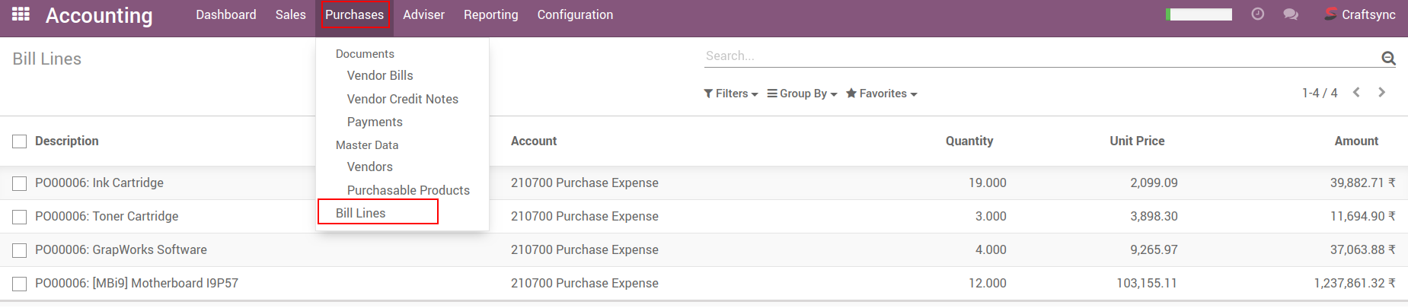Click the search magnifier icon

click(1388, 58)
